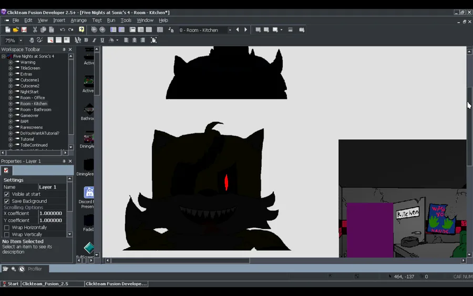Open text color dropdown arrow
Image resolution: width=473 pixels, height=296 pixels.
[x=117, y=40]
